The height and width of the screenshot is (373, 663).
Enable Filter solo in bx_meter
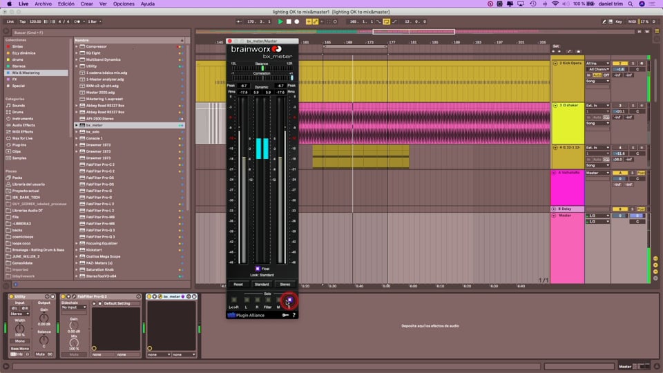tap(268, 300)
